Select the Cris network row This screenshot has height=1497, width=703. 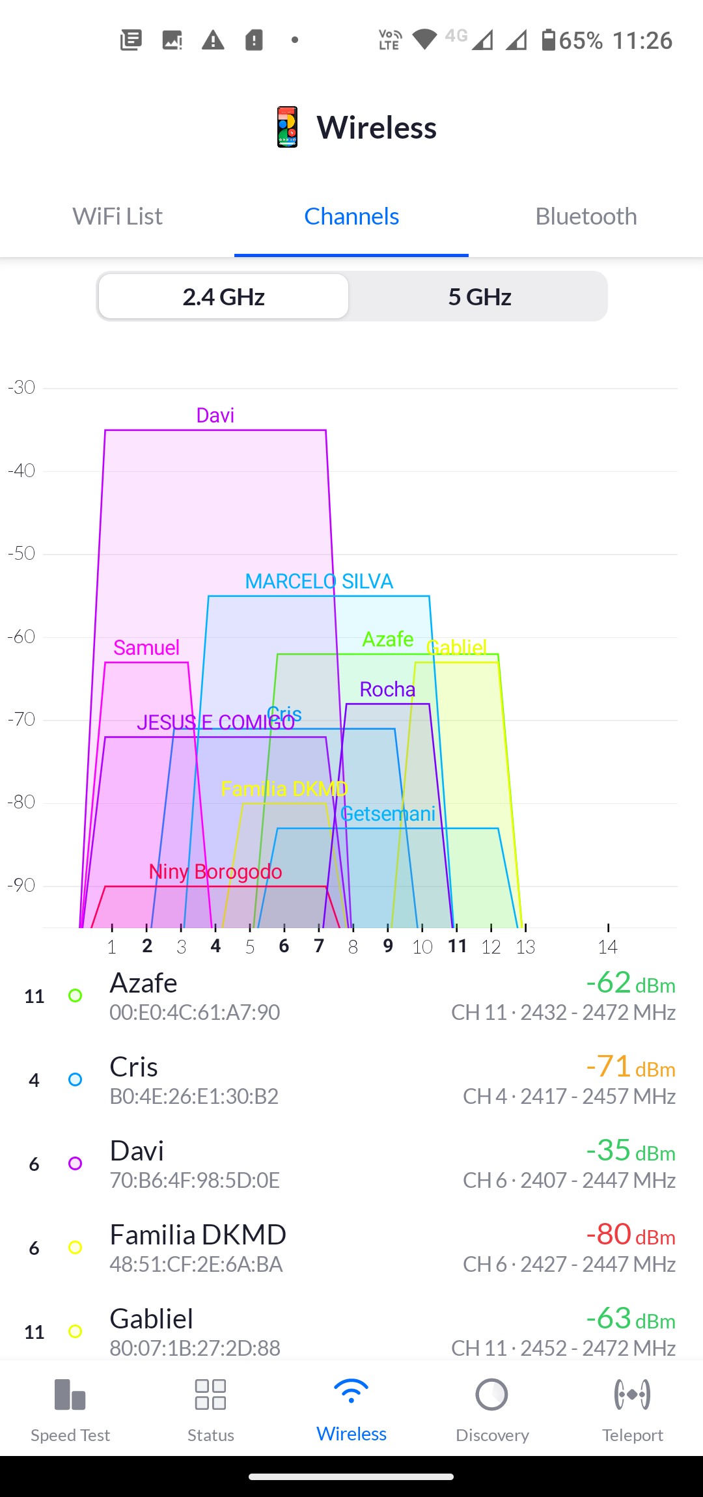pyautogui.click(x=351, y=1080)
